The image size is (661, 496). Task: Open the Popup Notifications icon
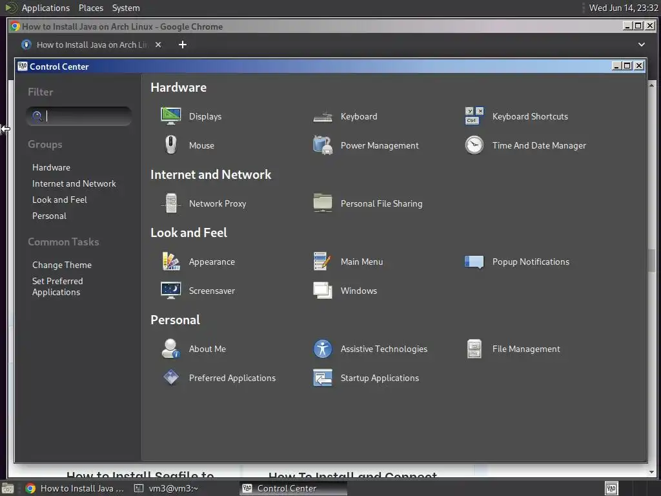(474, 262)
